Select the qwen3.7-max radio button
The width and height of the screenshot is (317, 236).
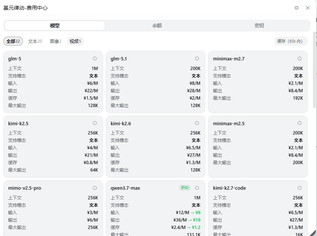pyautogui.click(x=197, y=188)
